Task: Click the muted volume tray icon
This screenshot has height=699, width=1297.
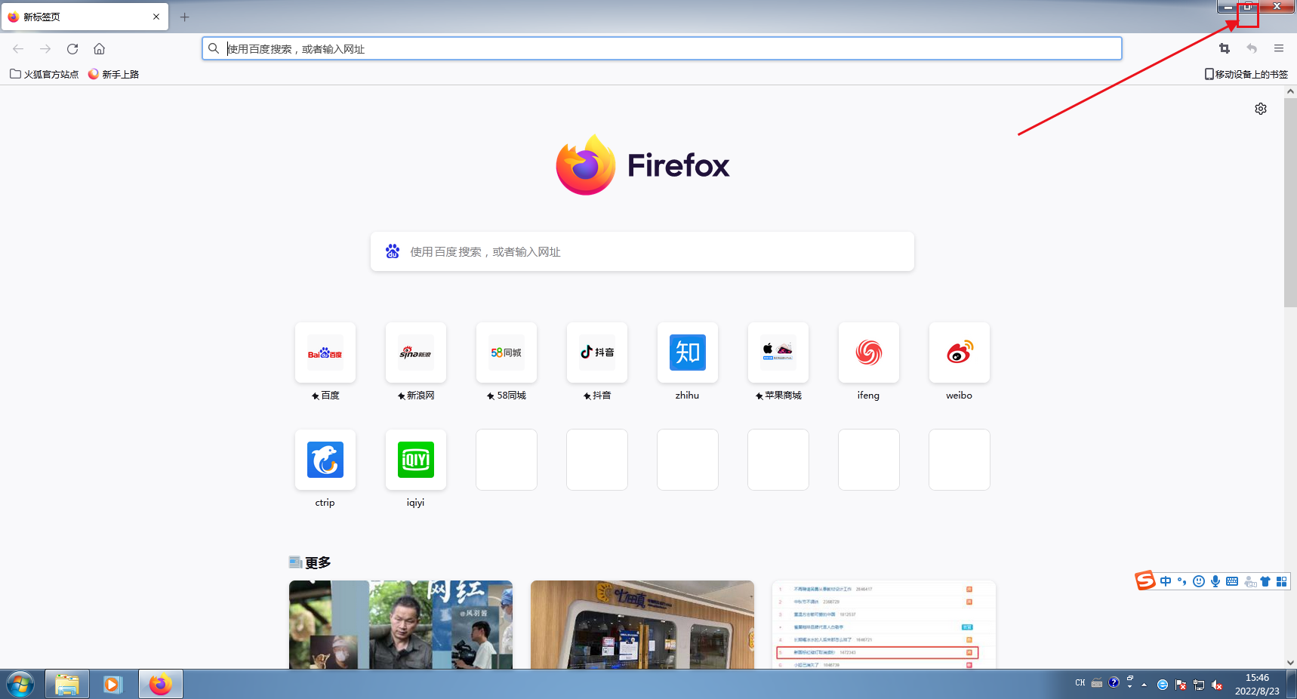Action: [x=1217, y=685]
